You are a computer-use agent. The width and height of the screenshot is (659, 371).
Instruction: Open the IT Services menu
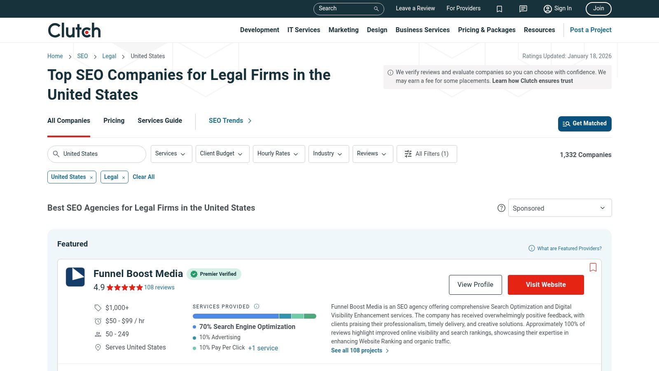click(304, 30)
